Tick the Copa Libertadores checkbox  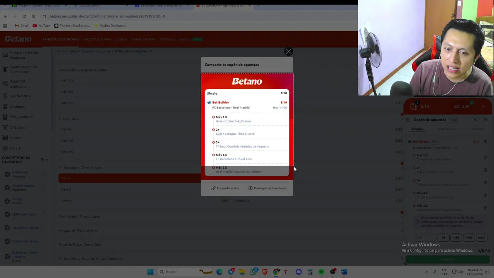[43, 241]
